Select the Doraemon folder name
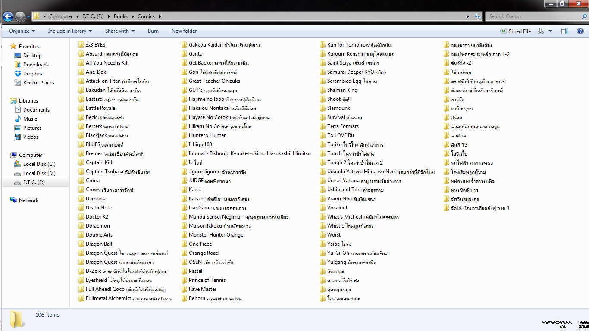589x331 pixels. point(98,226)
